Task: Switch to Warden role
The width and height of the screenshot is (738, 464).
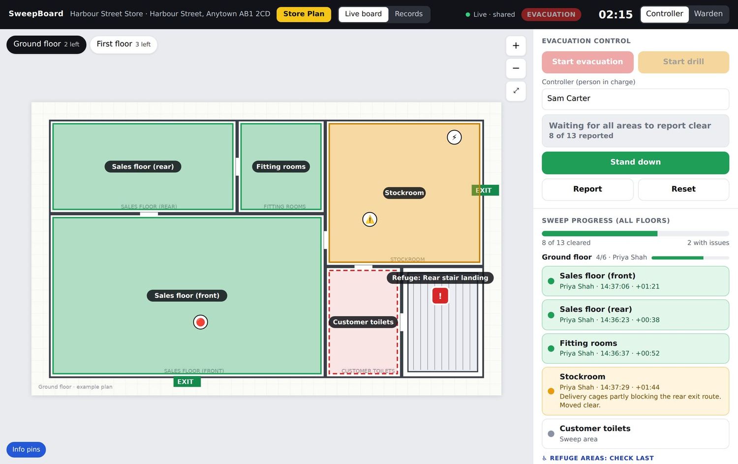Action: pos(708,14)
